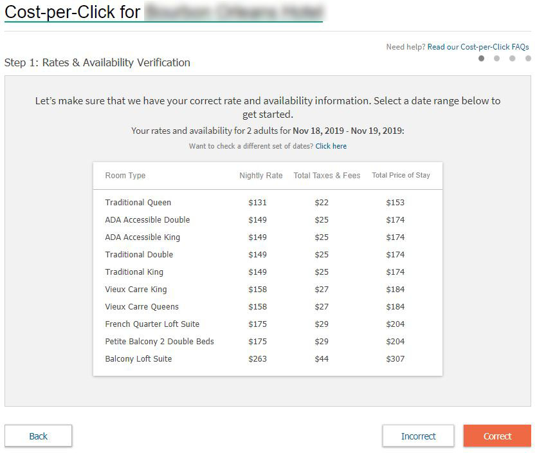This screenshot has height=453, width=537.
Task: Select the third step progress dot
Action: 513,59
